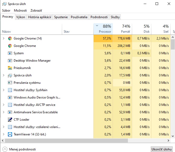Expand Hostiteľ služby: vzdialené volanie

point(4,127)
